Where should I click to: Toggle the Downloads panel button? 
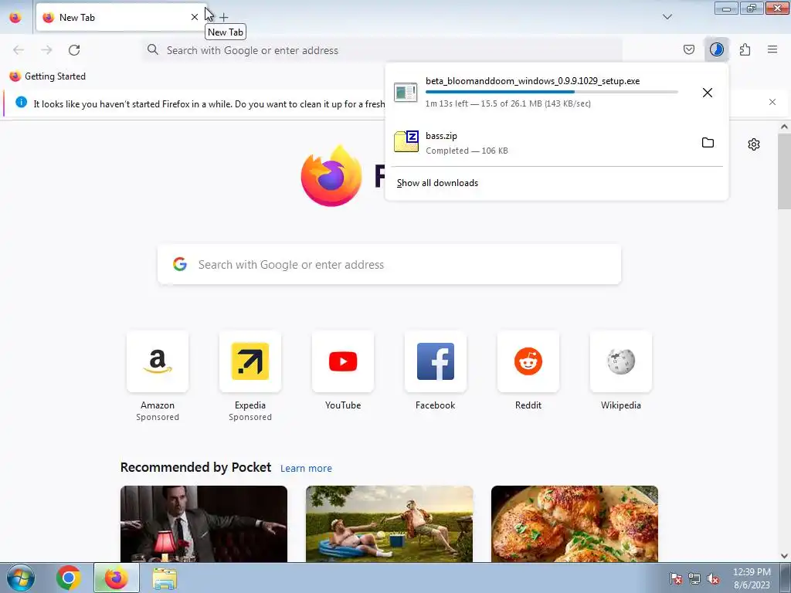[x=716, y=49]
